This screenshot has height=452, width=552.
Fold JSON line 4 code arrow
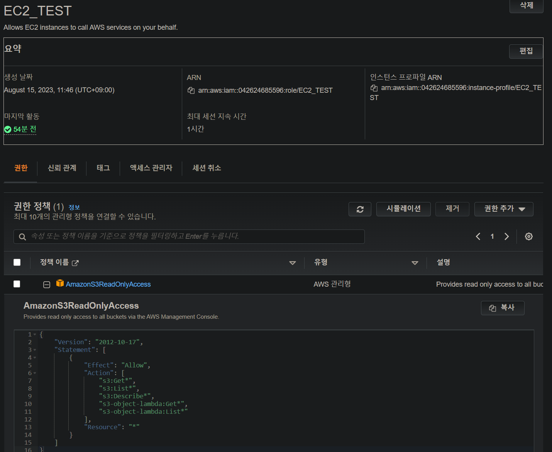pos(35,358)
